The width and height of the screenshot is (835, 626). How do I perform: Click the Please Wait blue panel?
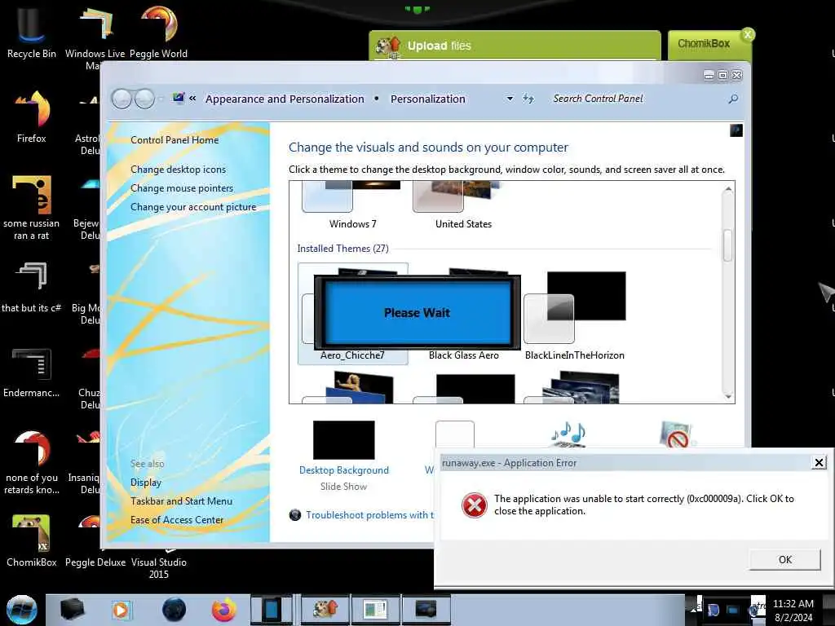click(x=417, y=312)
